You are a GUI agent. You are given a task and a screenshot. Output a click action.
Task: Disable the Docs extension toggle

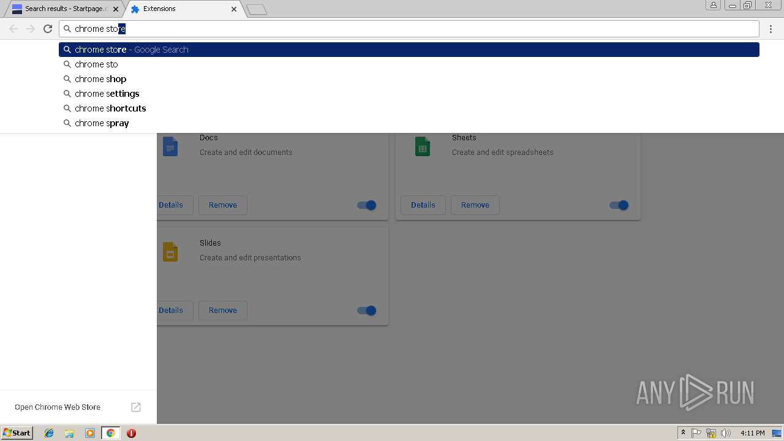(x=367, y=205)
